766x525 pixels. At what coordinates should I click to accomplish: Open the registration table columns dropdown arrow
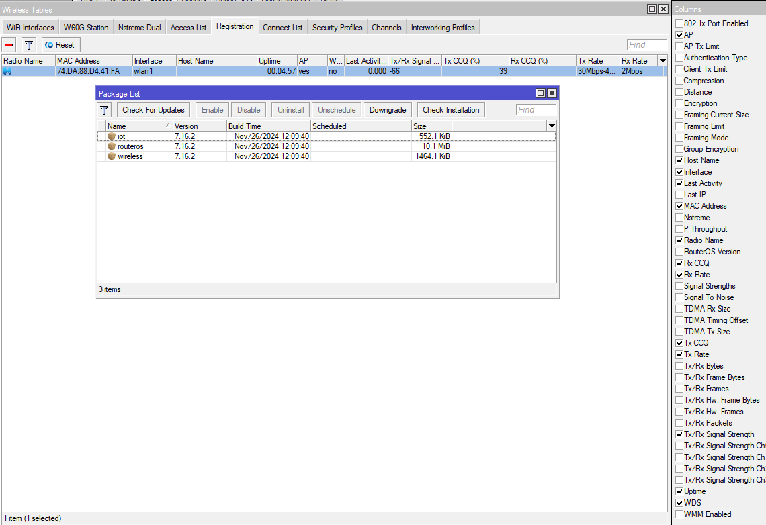pos(663,61)
